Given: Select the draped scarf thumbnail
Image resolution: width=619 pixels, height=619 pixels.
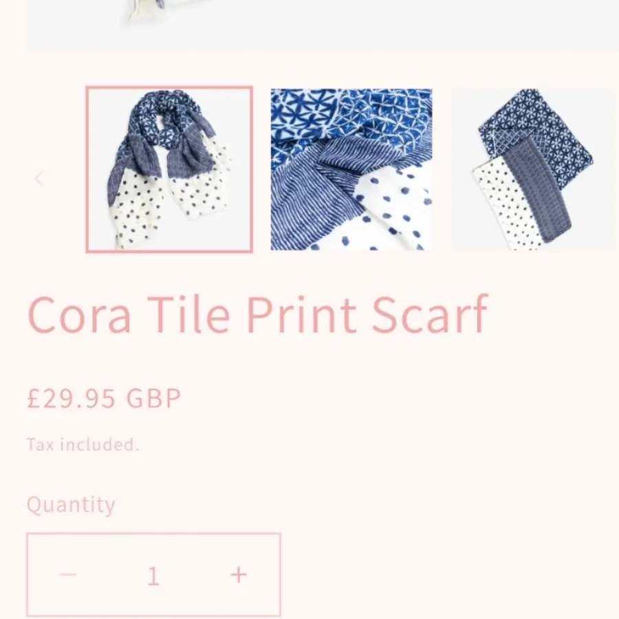Looking at the screenshot, I should tap(169, 169).
